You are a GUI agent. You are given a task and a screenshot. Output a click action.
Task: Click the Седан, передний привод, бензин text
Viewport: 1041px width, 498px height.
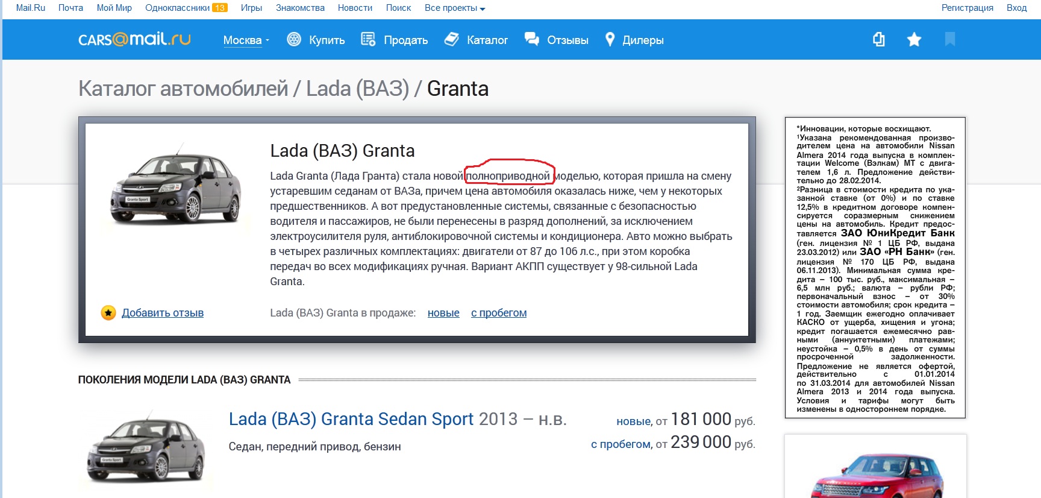click(x=314, y=447)
